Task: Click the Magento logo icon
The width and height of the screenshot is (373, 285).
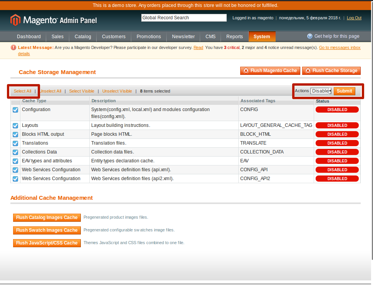Action: coord(15,20)
